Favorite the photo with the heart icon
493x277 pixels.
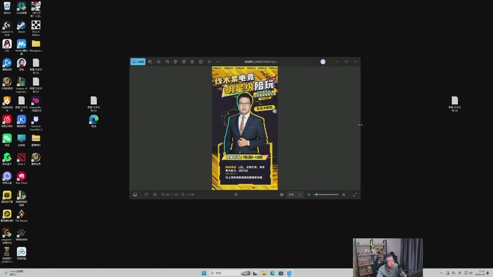(146, 195)
